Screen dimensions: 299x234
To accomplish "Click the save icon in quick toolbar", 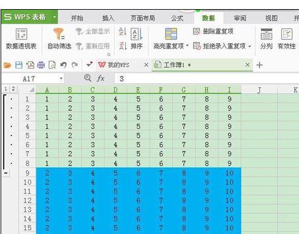I will tap(19, 65).
